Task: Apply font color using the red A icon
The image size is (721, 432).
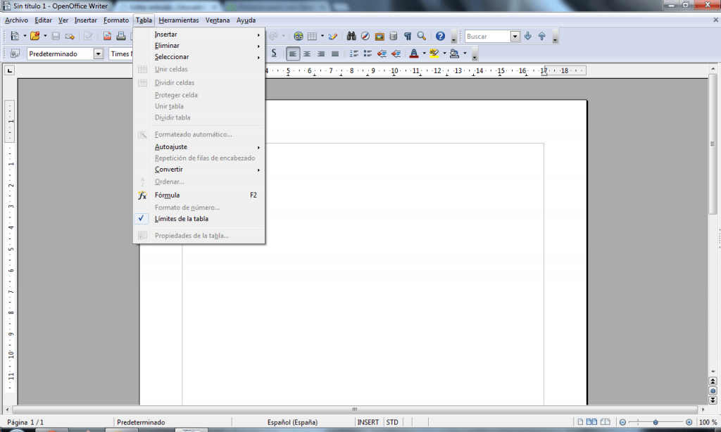Action: (x=415, y=53)
